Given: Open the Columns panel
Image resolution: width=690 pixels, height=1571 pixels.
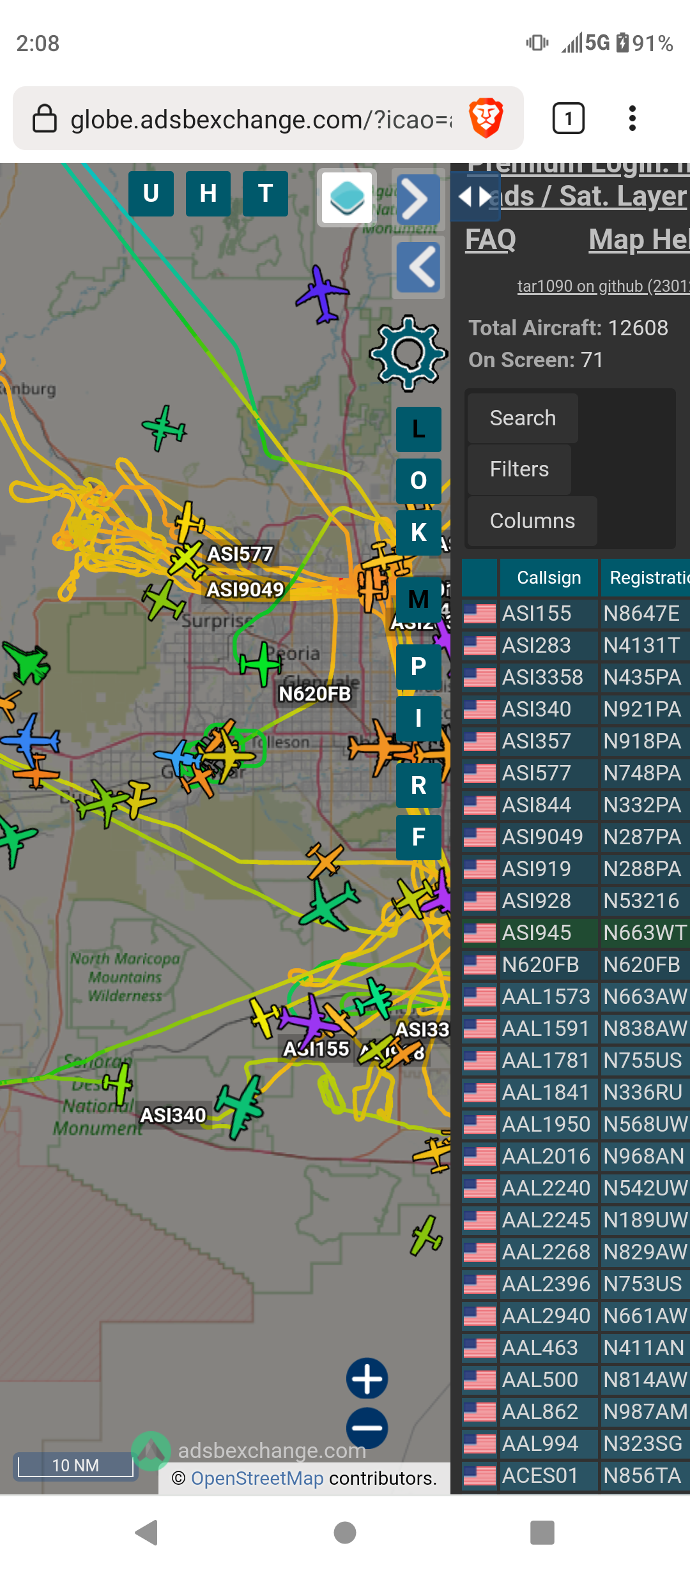Looking at the screenshot, I should pos(532,521).
